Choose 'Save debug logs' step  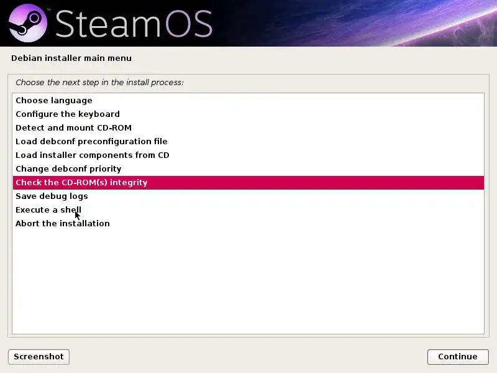point(248,196)
